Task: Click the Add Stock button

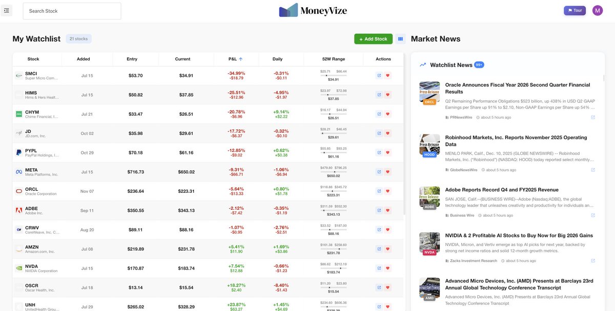Action: click(x=373, y=39)
